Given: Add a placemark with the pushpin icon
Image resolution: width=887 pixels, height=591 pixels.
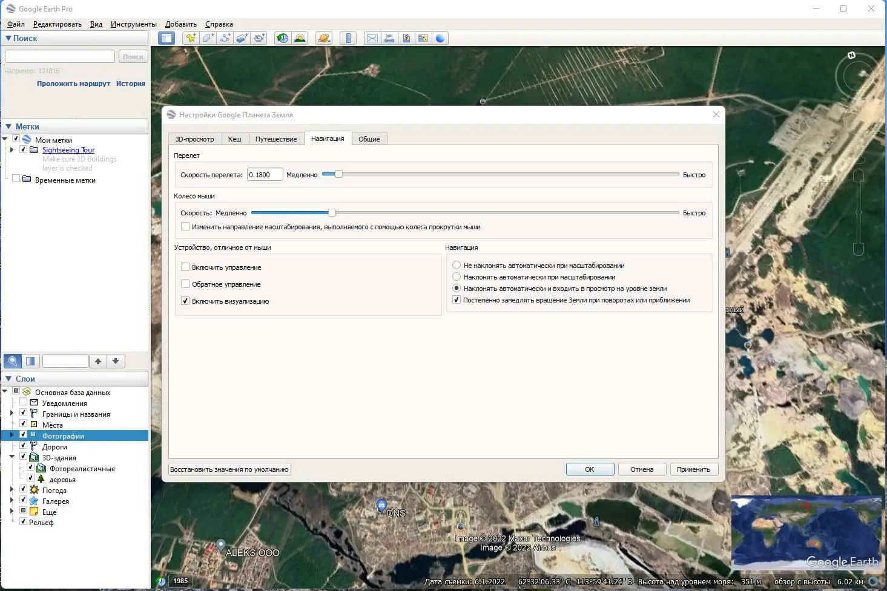Looking at the screenshot, I should click(x=191, y=38).
